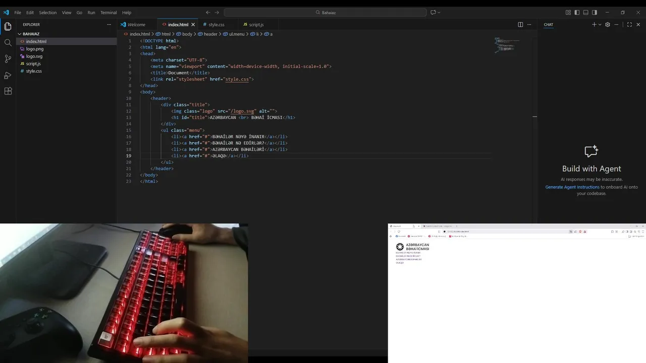This screenshot has width=646, height=363.
Task: Open the Extensions view
Action: (8, 91)
